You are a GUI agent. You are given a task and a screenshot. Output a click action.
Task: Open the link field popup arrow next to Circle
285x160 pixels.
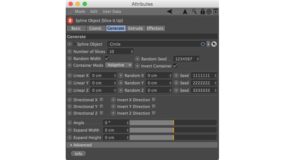click(208, 44)
